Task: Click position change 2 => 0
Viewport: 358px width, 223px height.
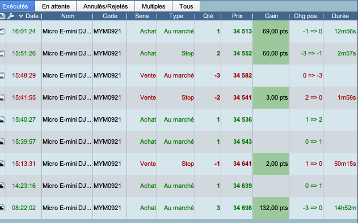Action: point(314,97)
